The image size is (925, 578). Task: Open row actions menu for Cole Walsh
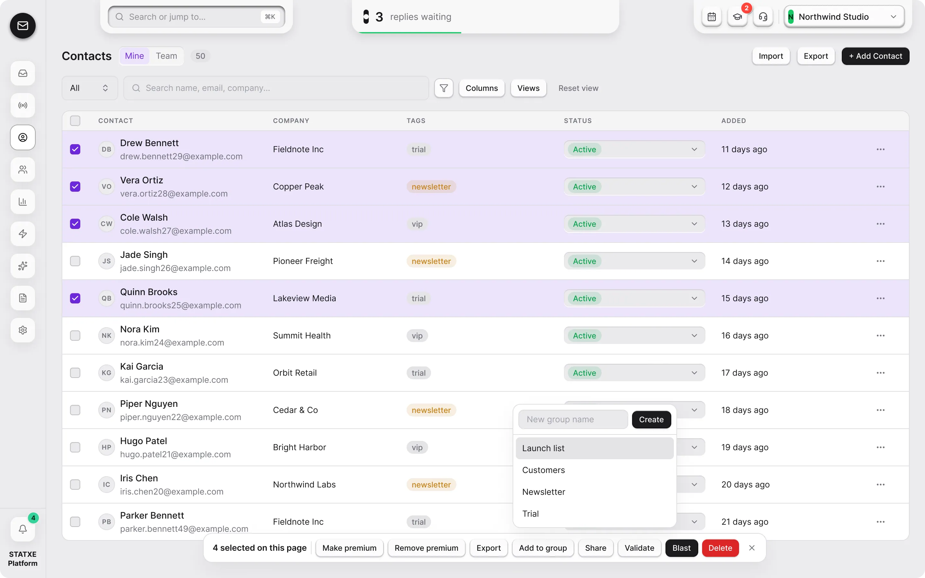(x=880, y=223)
